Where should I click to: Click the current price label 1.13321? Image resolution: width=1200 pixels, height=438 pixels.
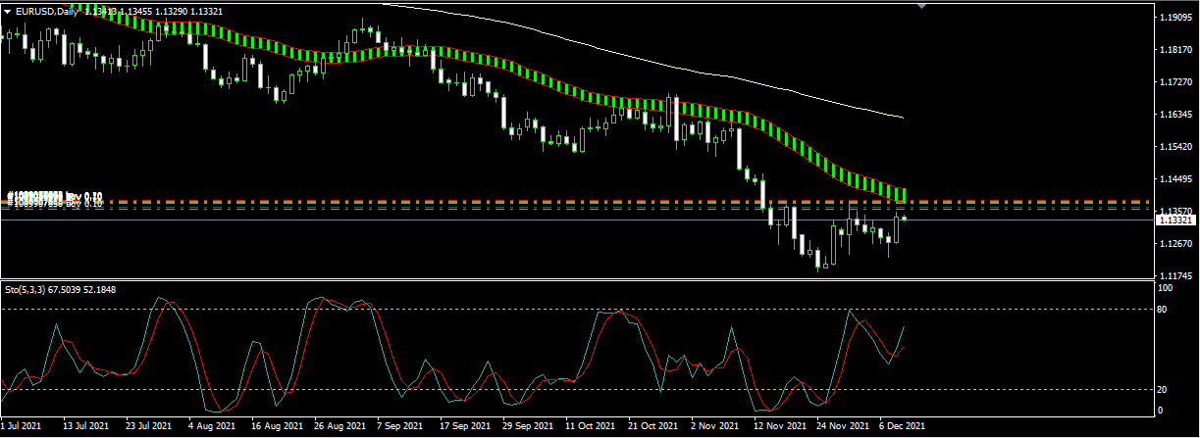[x=1175, y=221]
